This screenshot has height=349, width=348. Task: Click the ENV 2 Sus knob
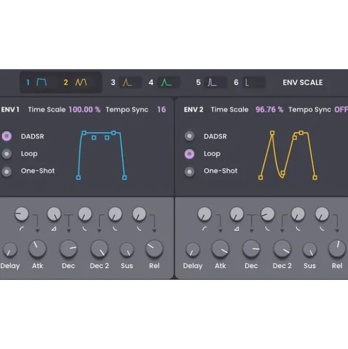point(310,250)
